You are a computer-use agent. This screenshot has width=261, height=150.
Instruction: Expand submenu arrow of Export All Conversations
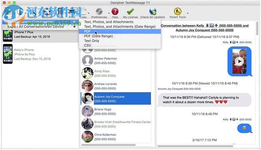75,27
